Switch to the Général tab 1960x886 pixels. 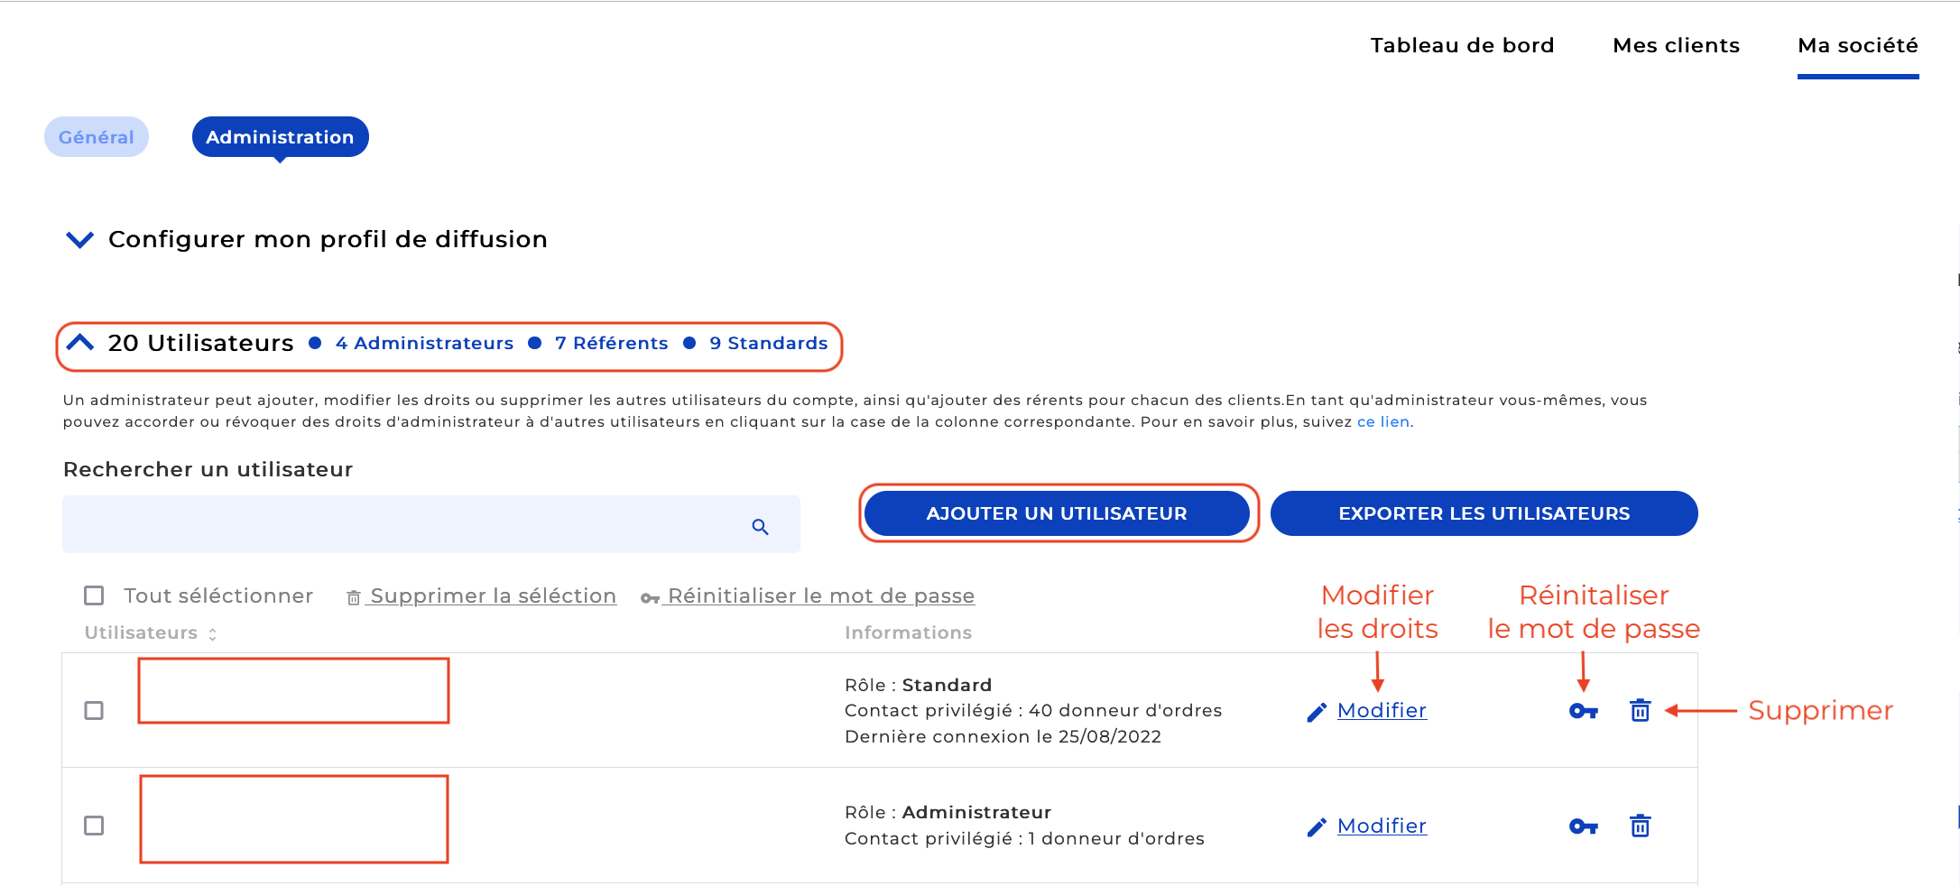(x=97, y=137)
